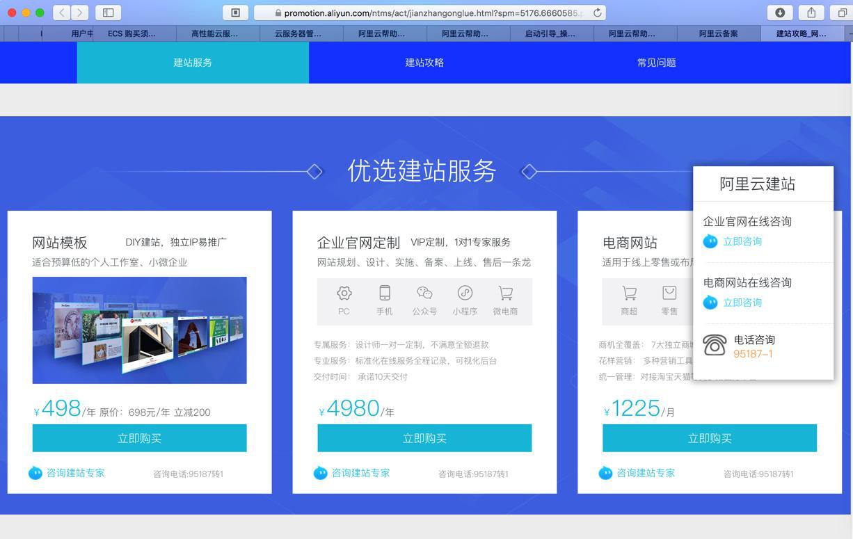Reload the page with the refresh icon
Screen dimensions: 853x539
tap(597, 13)
